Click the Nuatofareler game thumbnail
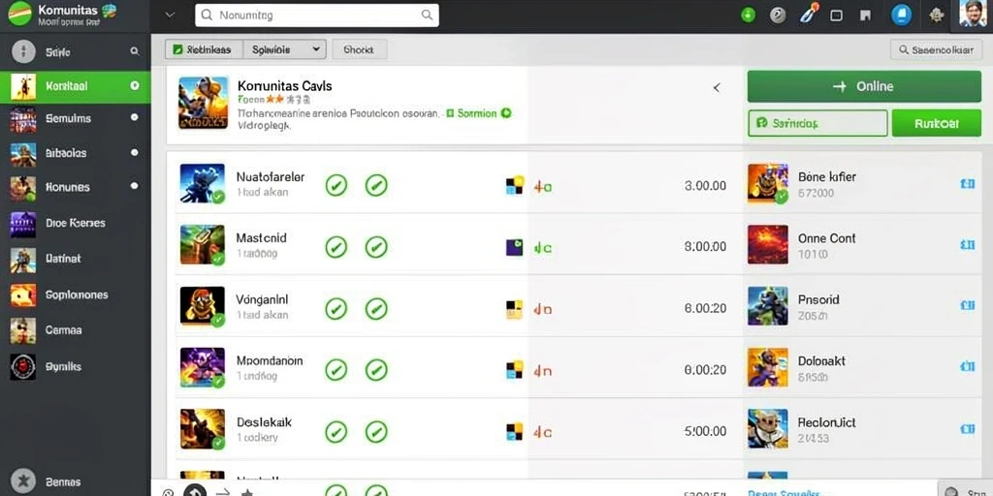The image size is (993, 496). point(202,184)
